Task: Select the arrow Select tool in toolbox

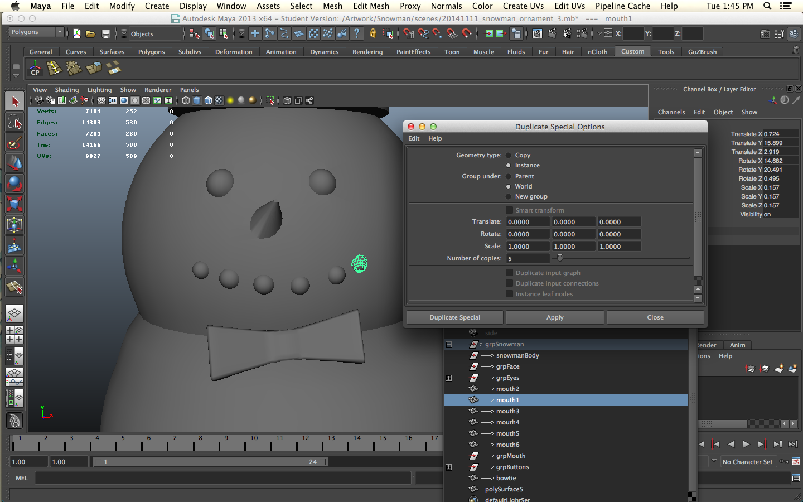Action: [x=14, y=102]
